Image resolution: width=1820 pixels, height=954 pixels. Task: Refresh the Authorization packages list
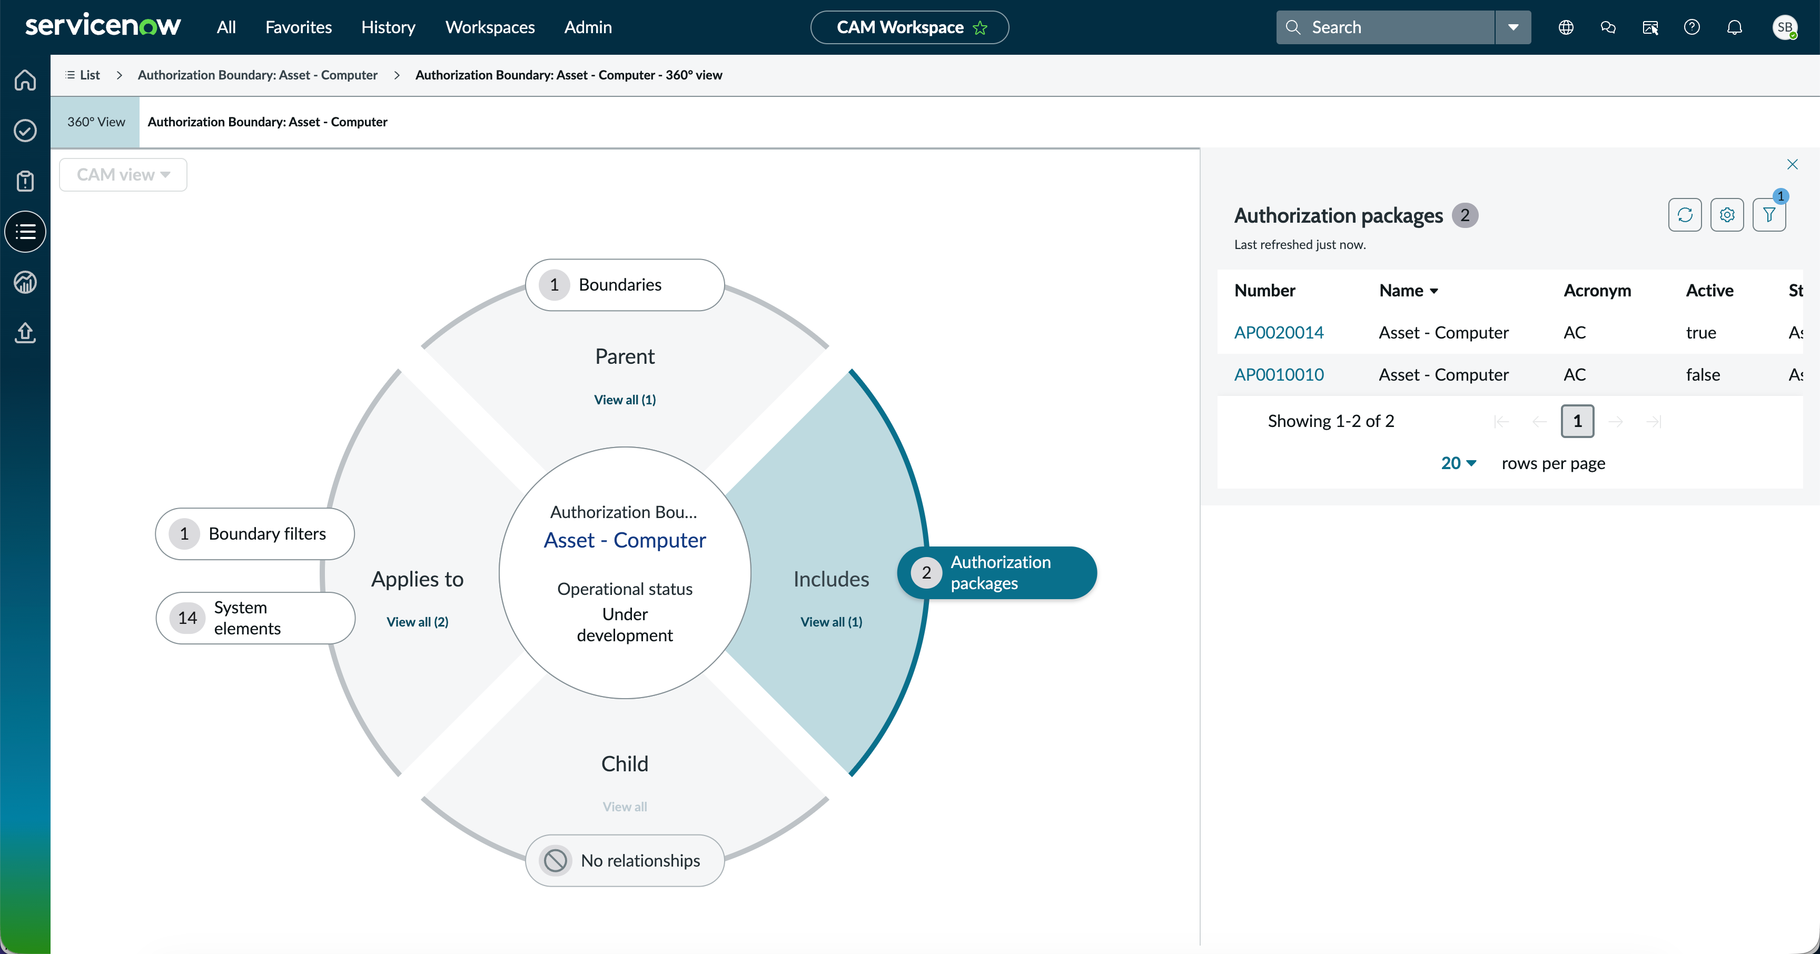[1685, 215]
